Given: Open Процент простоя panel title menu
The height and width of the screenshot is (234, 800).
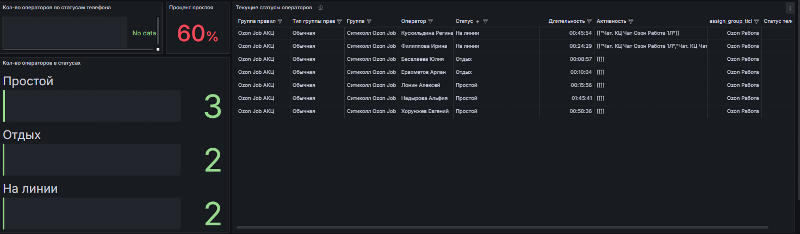Looking at the screenshot, I should click(x=191, y=8).
